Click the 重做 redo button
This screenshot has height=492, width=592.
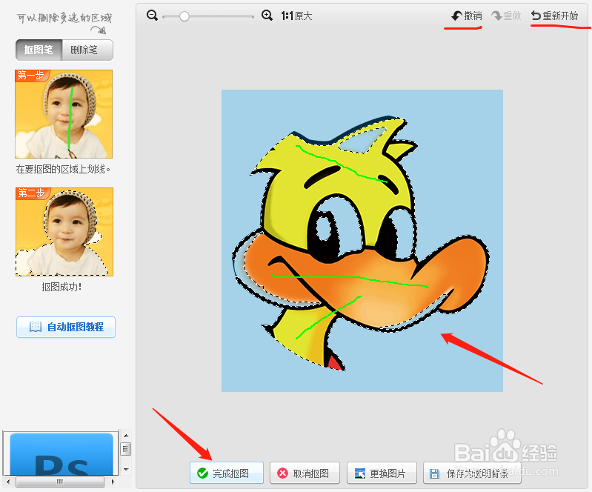coord(506,16)
